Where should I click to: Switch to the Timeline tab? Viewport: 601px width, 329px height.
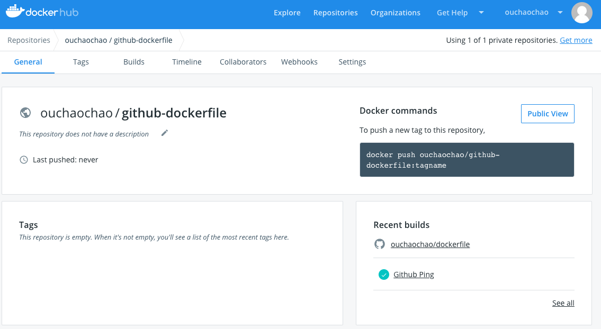[x=187, y=62]
